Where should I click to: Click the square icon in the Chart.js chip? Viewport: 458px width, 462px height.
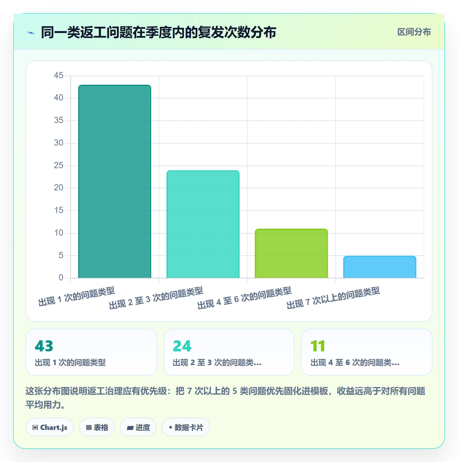pos(35,427)
